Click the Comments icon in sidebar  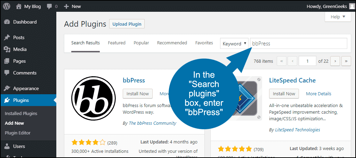(x=7, y=73)
